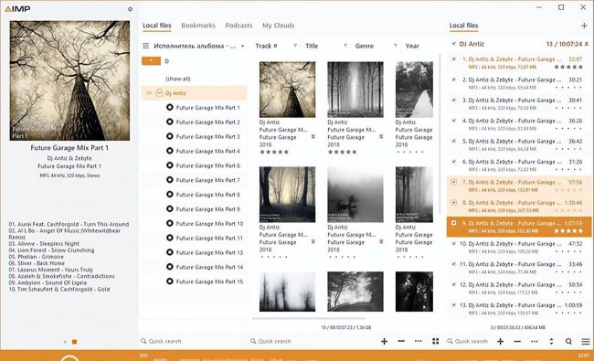Image resolution: width=594 pixels, height=361 pixels.
Task: Select library Local files tab
Action: 157,26
